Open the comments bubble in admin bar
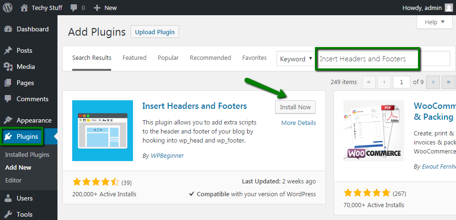 [74, 8]
